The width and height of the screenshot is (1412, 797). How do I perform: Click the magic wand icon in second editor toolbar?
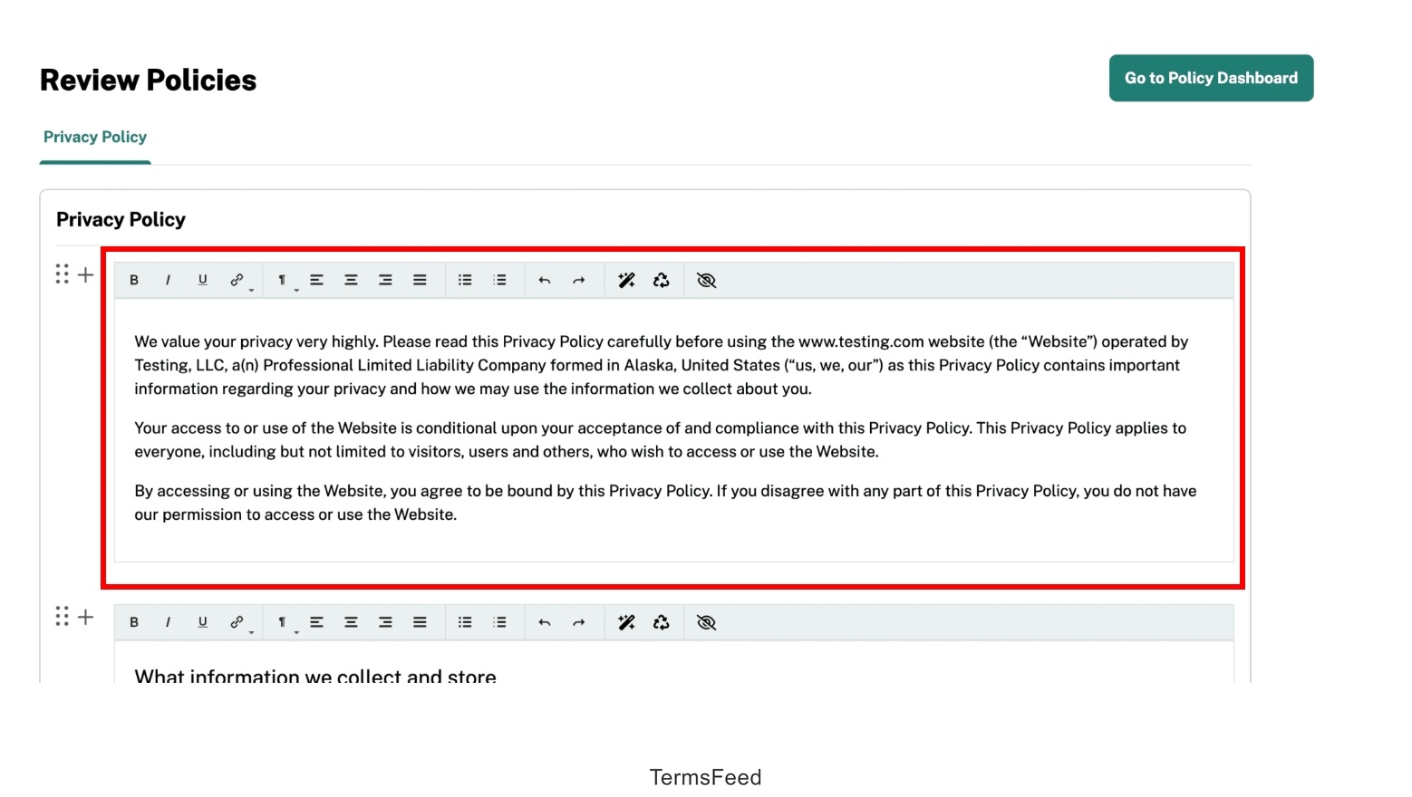pos(626,622)
